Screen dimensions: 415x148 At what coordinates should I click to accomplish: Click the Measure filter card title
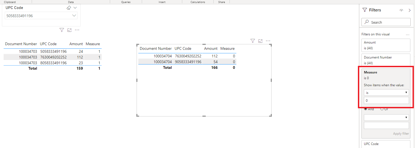pyautogui.click(x=370, y=72)
